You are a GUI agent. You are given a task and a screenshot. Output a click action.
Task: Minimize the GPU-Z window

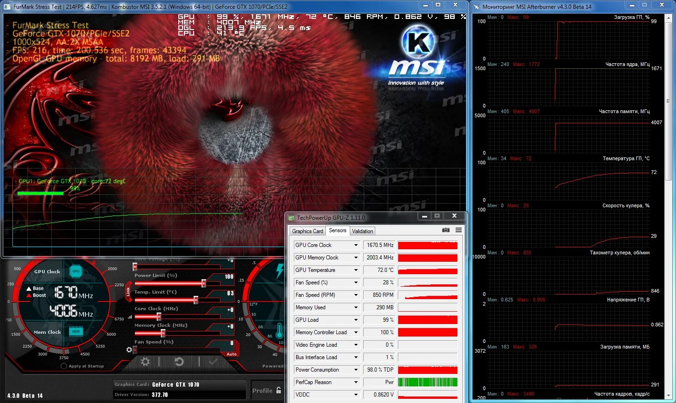[424, 216]
